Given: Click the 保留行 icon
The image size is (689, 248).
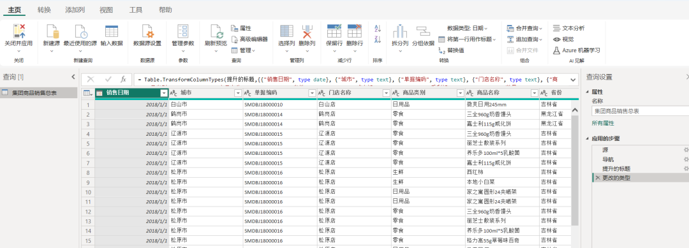Looking at the screenshot, I should pyautogui.click(x=334, y=32).
